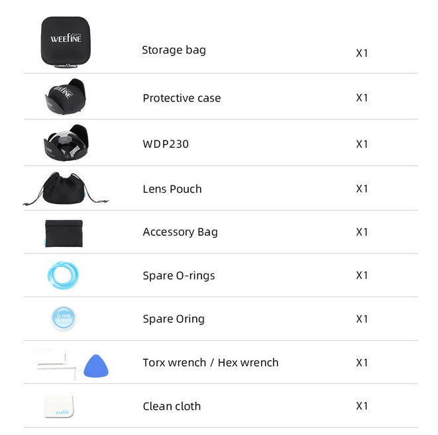Select the 'Protective case' text

[182, 98]
